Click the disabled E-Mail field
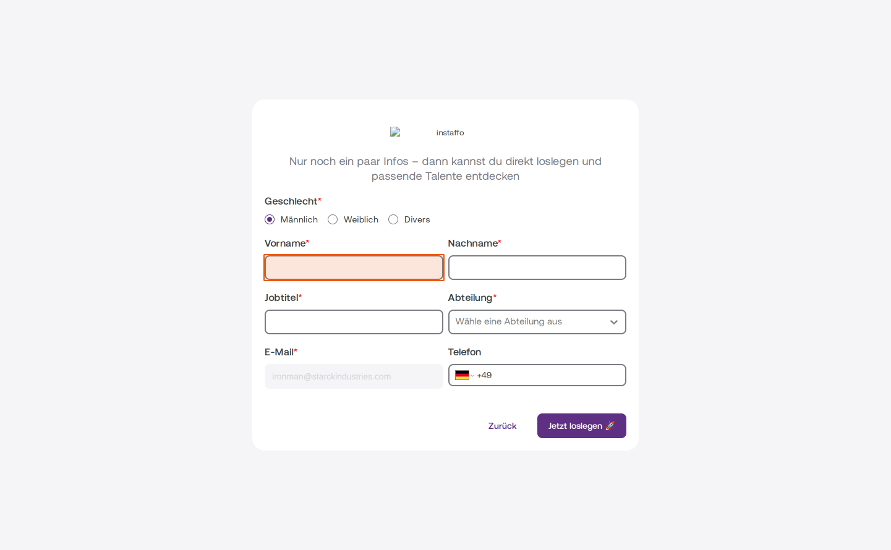 (x=354, y=376)
